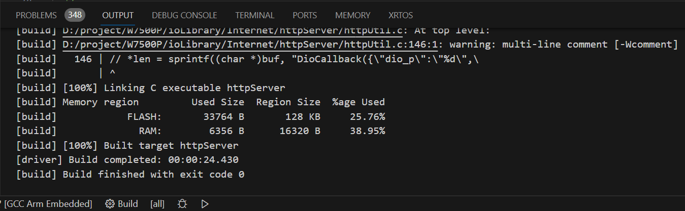Click 'Build completed: 00:00:24.430' line

[x=153, y=160]
